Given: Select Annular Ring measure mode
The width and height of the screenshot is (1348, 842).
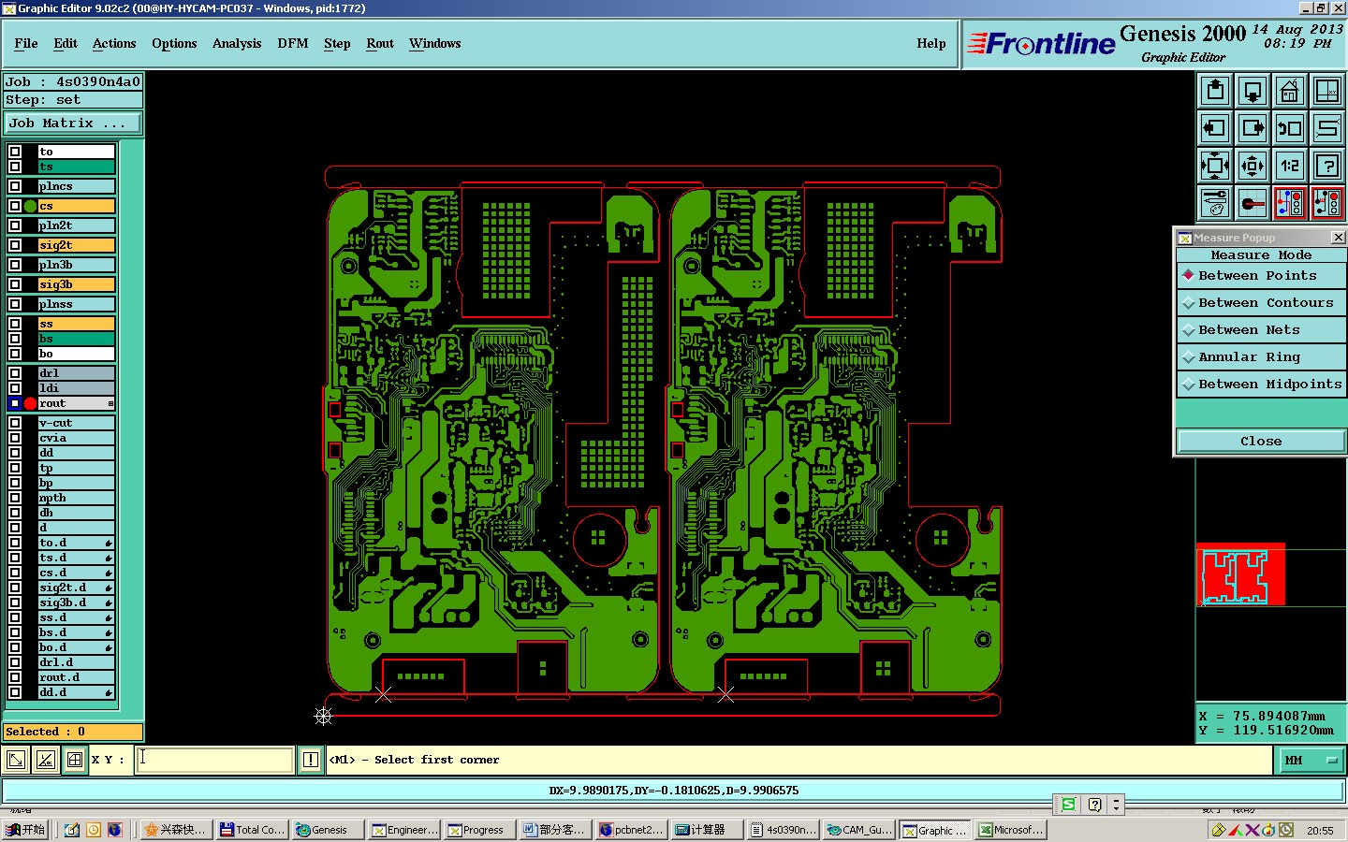Looking at the screenshot, I should tap(1261, 357).
